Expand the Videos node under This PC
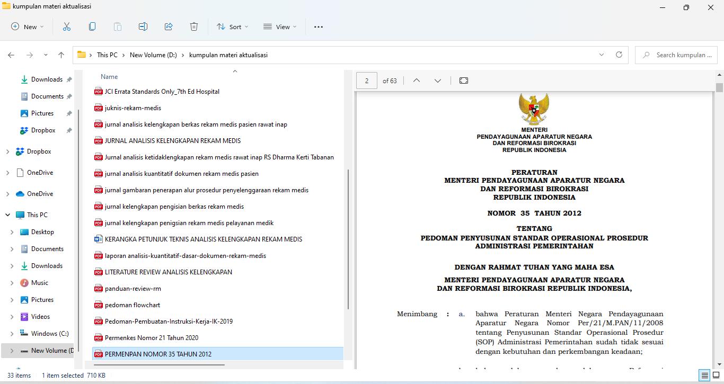724x384 pixels. point(12,317)
